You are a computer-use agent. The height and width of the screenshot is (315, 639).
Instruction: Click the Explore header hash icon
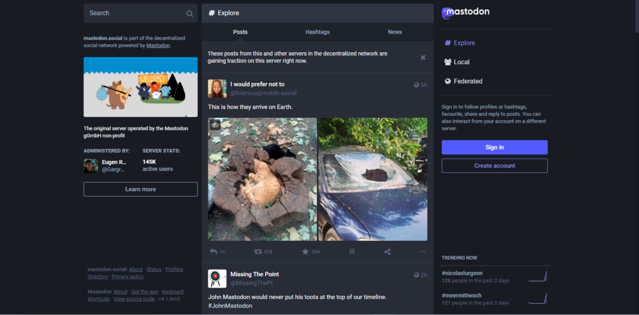212,13
